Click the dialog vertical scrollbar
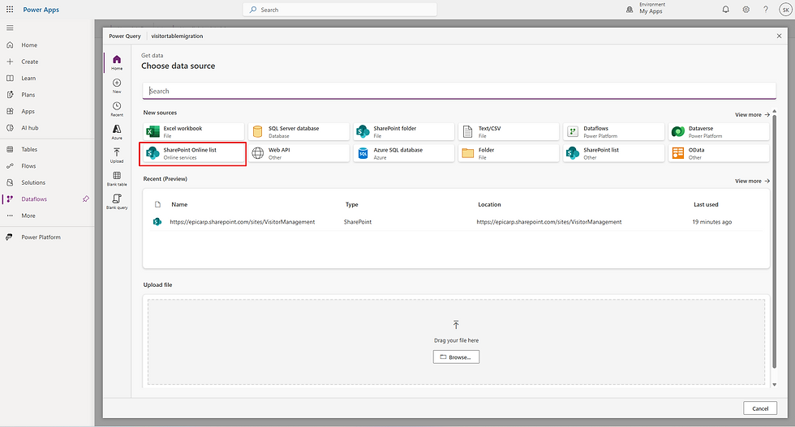The width and height of the screenshot is (795, 427). point(774,241)
